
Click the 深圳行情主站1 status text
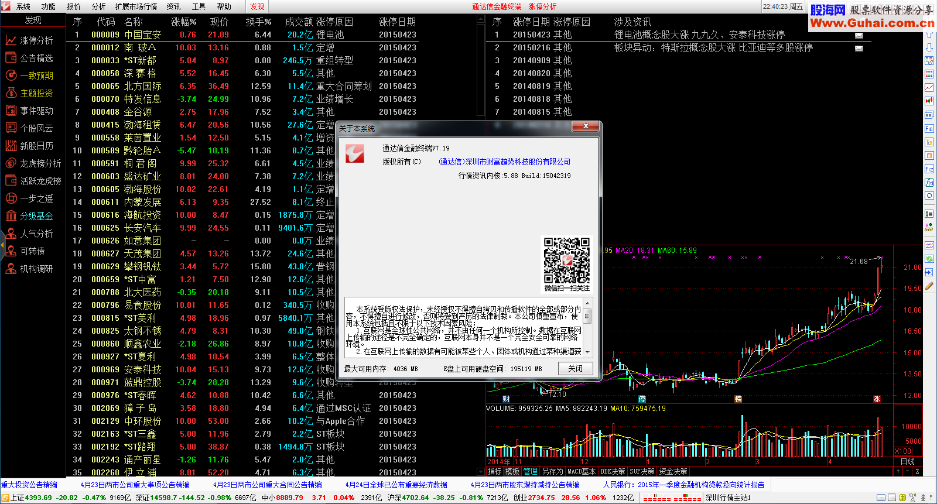(x=727, y=498)
